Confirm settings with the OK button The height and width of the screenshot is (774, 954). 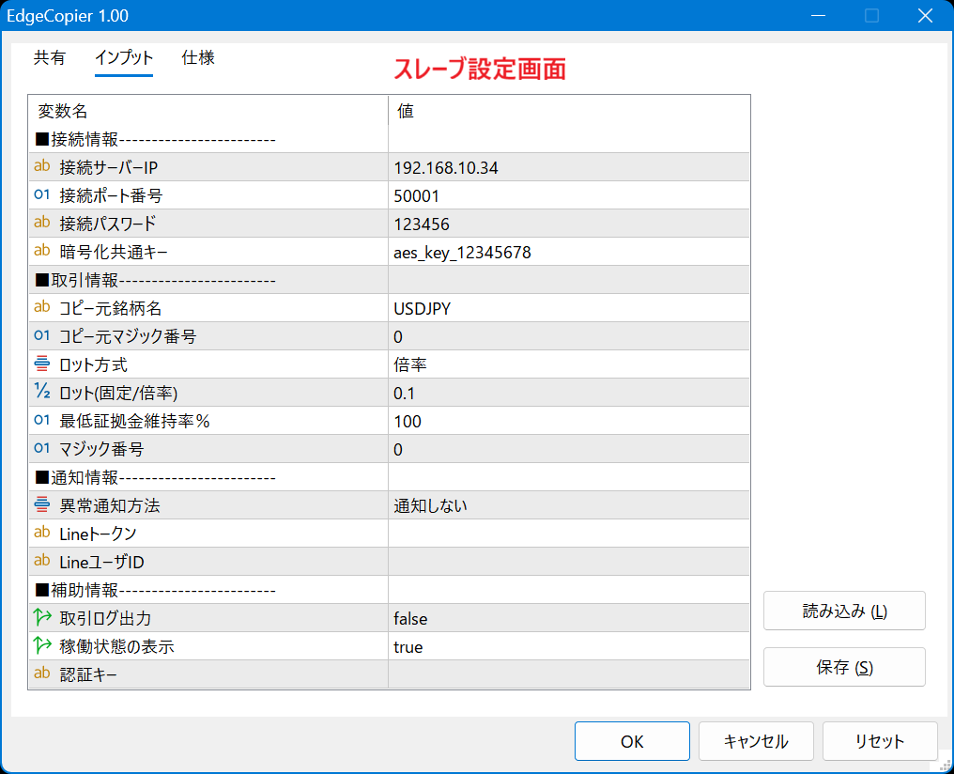pos(632,741)
